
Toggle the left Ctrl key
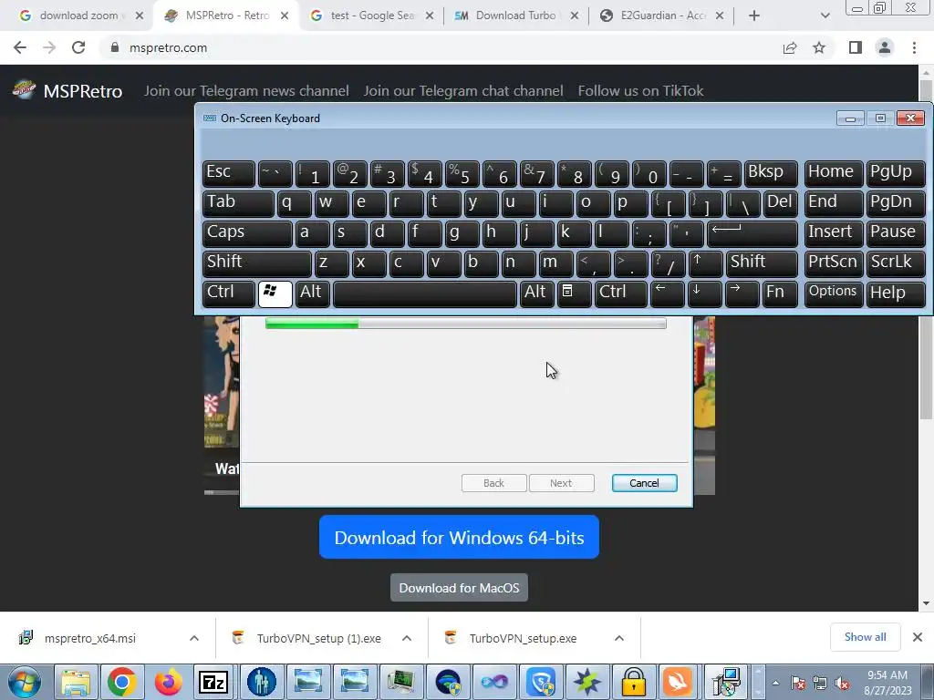228,293
